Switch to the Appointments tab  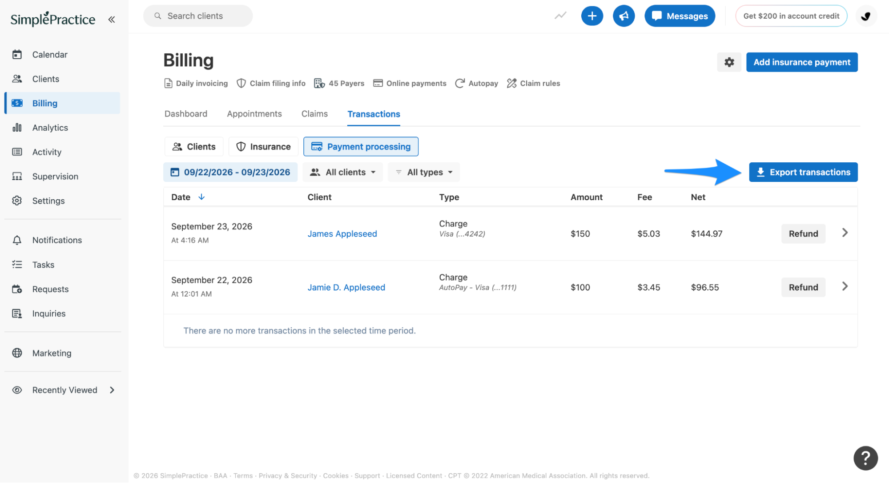click(254, 114)
